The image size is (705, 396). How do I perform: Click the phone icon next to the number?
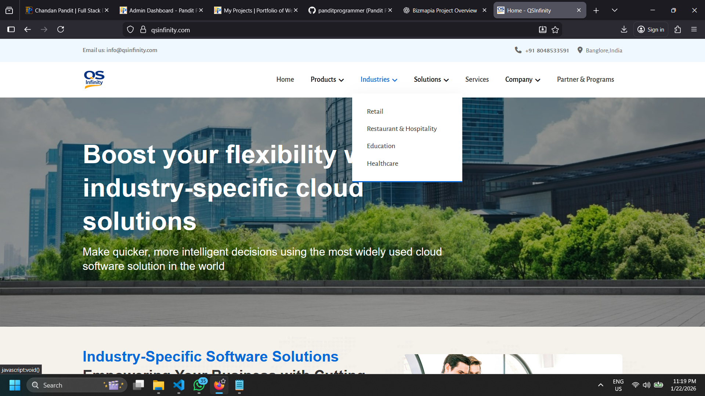518,50
